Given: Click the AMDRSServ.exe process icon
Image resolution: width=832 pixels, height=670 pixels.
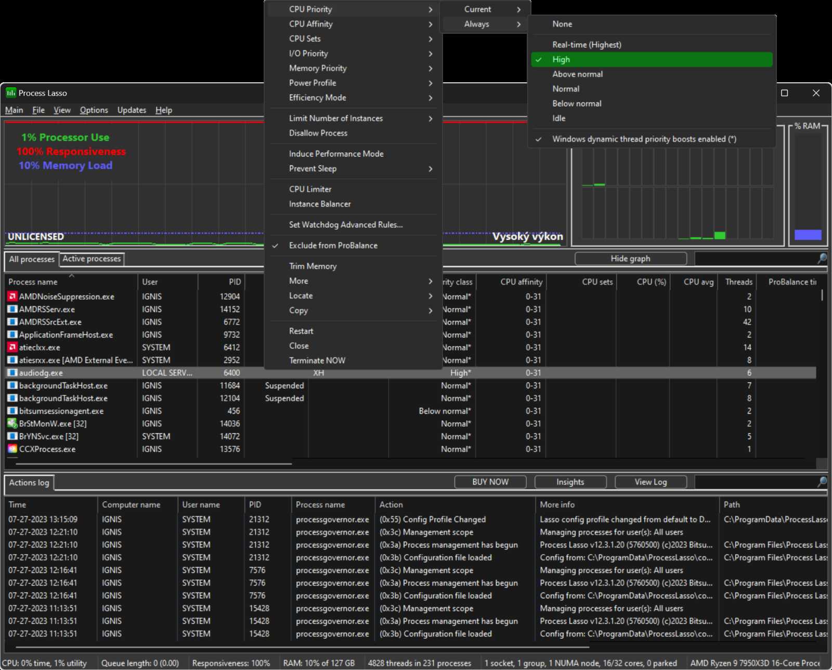Looking at the screenshot, I should tap(12, 309).
